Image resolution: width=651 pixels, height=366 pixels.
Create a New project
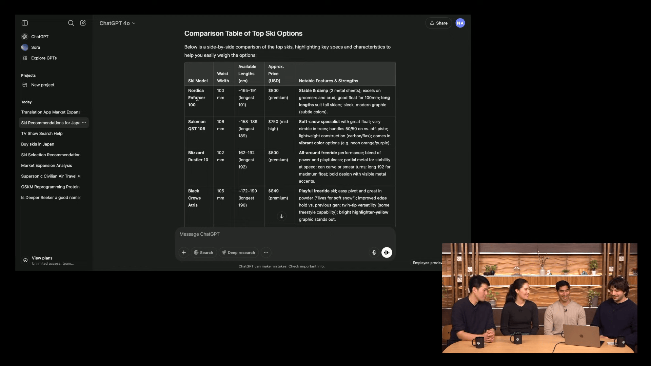point(42,85)
